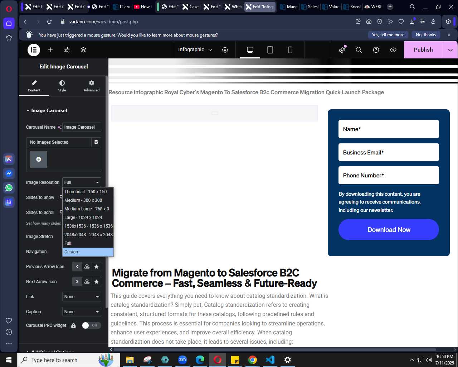
Task: Dismiss the mouse gesture notification bar
Action: 449,35
